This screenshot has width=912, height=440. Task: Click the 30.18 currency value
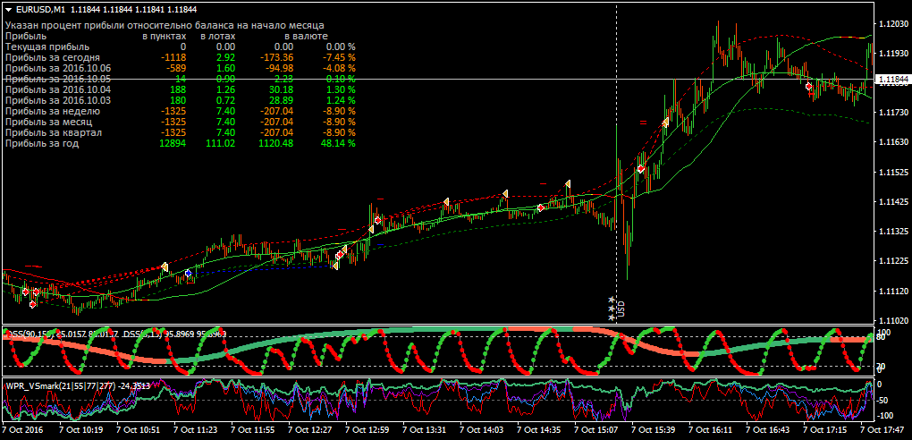282,89
